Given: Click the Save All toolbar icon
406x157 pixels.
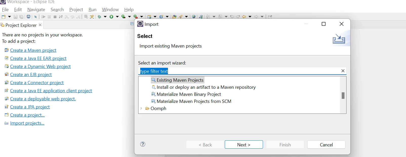Looking at the screenshot, I should 22,17.
